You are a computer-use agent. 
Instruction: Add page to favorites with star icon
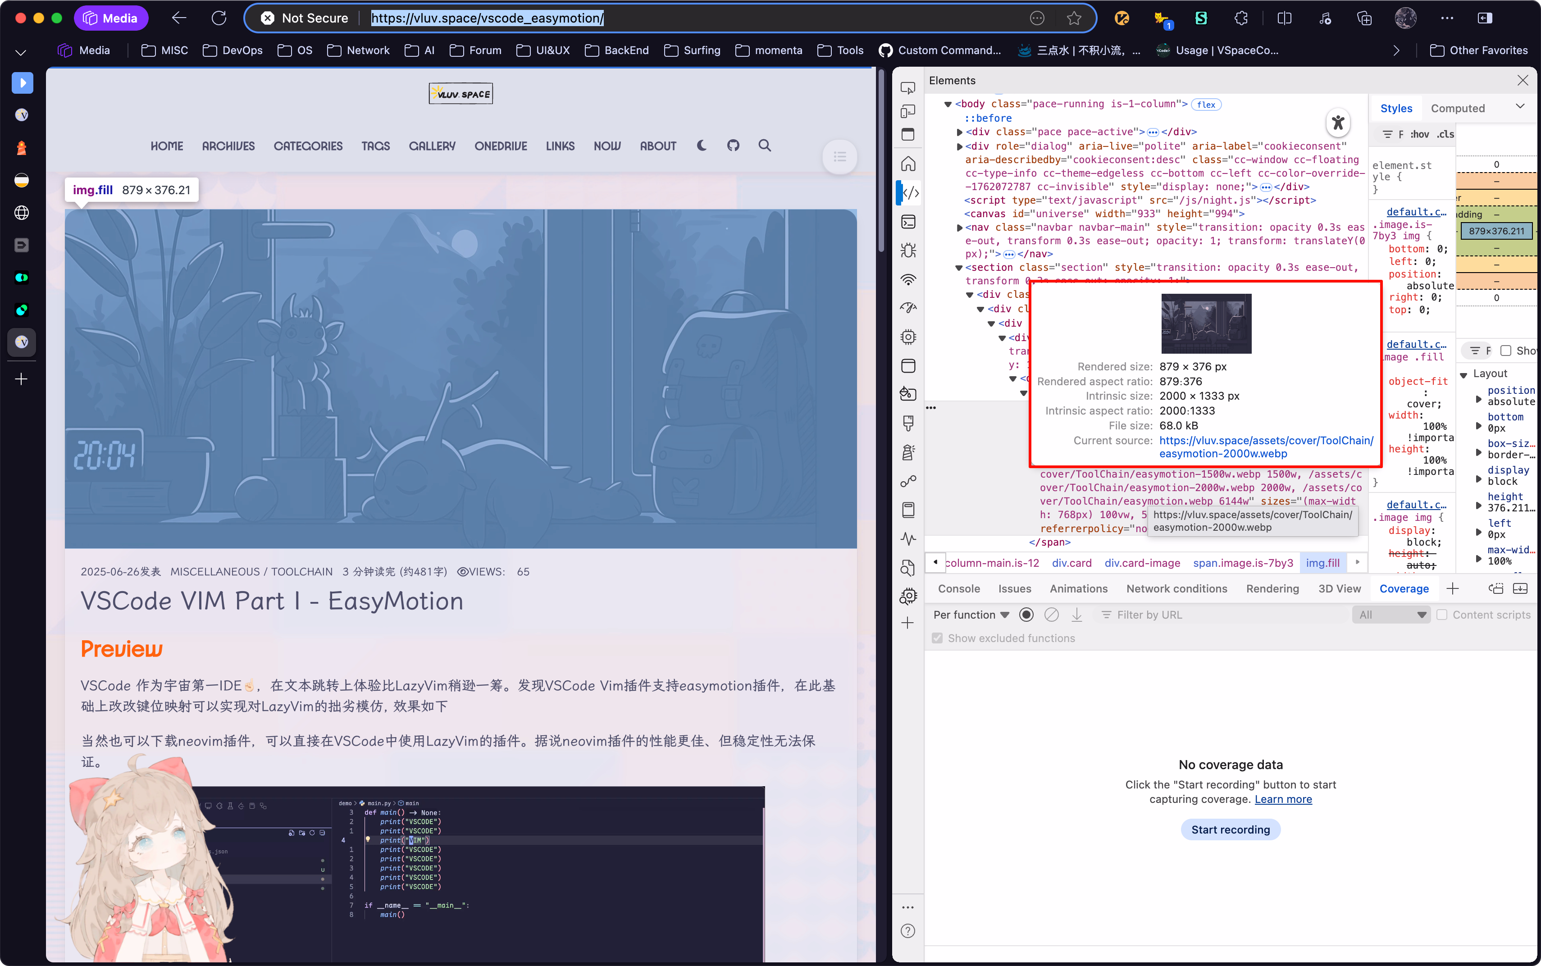(1074, 18)
